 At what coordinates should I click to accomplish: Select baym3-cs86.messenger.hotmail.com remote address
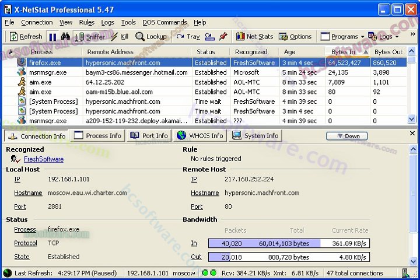click(x=136, y=72)
